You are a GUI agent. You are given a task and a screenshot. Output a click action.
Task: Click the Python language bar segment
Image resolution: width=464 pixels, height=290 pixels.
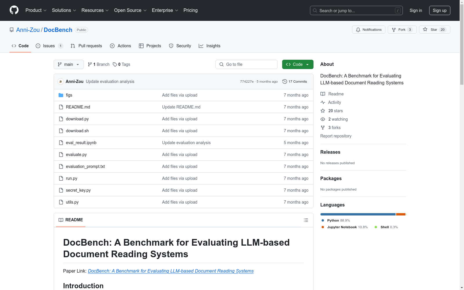coord(358,214)
